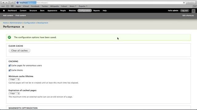Go to Drupal home icon in admin bar
The height and width of the screenshot is (110, 197).
tap(4, 11)
